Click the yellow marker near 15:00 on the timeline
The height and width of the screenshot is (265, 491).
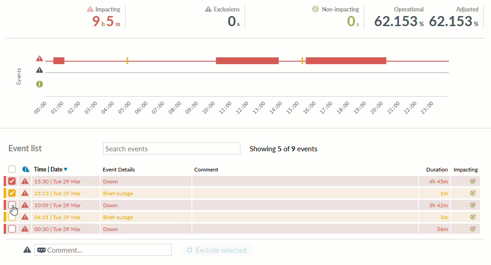pyautogui.click(x=302, y=60)
